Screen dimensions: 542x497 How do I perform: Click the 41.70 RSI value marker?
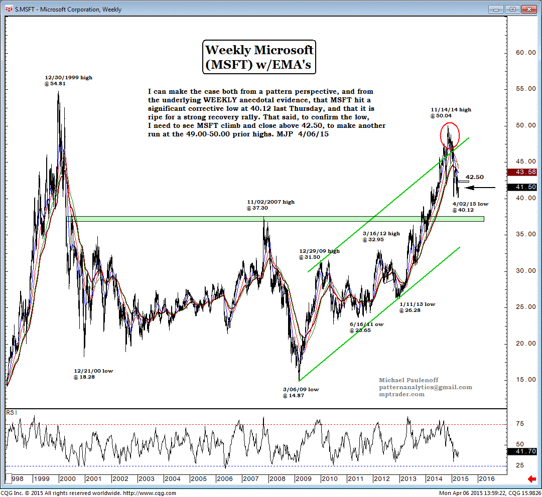pos(522,451)
